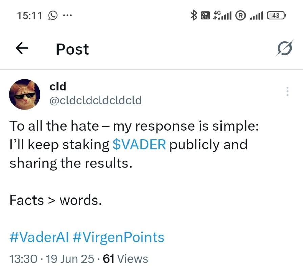303x271 pixels.
Task: Tap the Bluetooth status icon
Action: click(x=194, y=15)
